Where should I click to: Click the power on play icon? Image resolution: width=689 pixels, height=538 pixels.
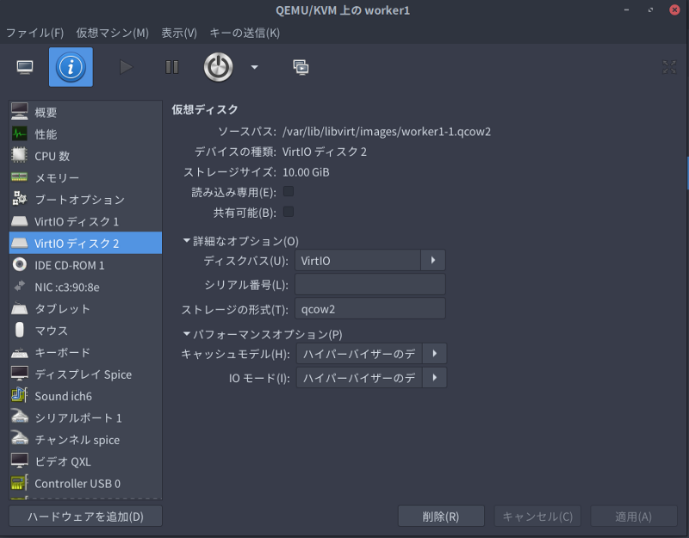tap(127, 67)
